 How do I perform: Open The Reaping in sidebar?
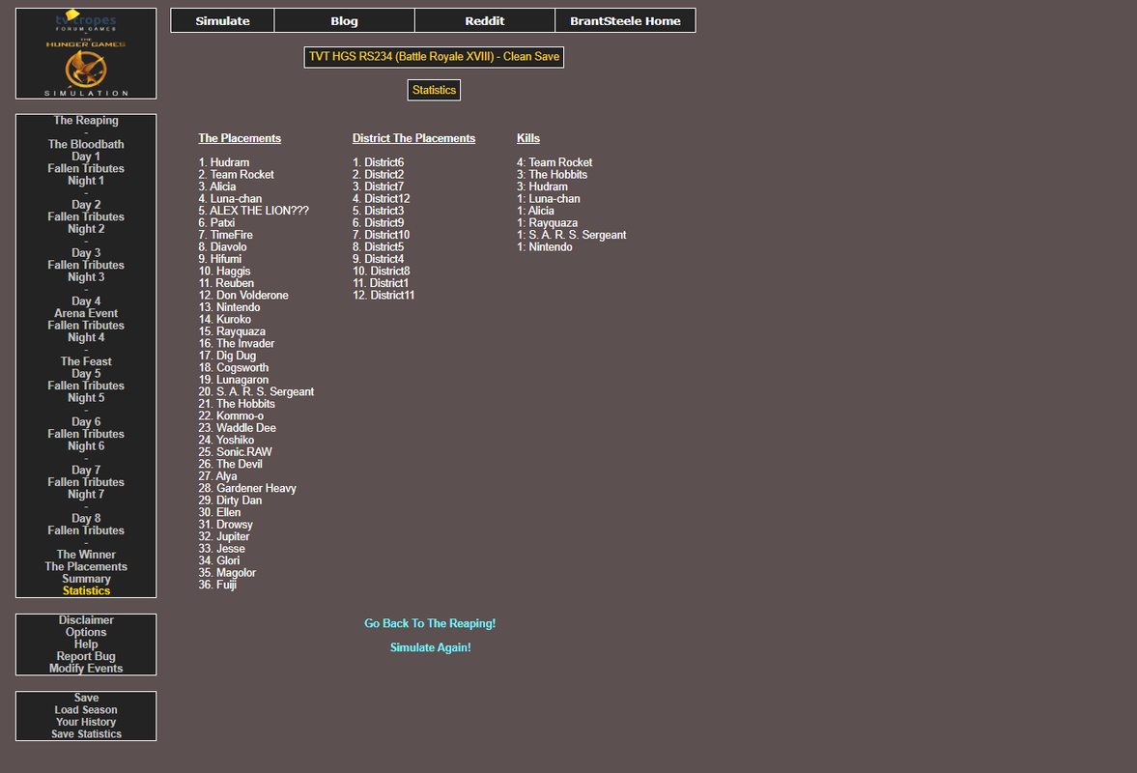[x=86, y=121]
